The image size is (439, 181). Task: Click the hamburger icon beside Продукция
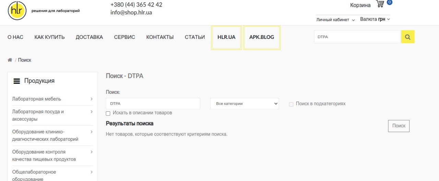17,81
